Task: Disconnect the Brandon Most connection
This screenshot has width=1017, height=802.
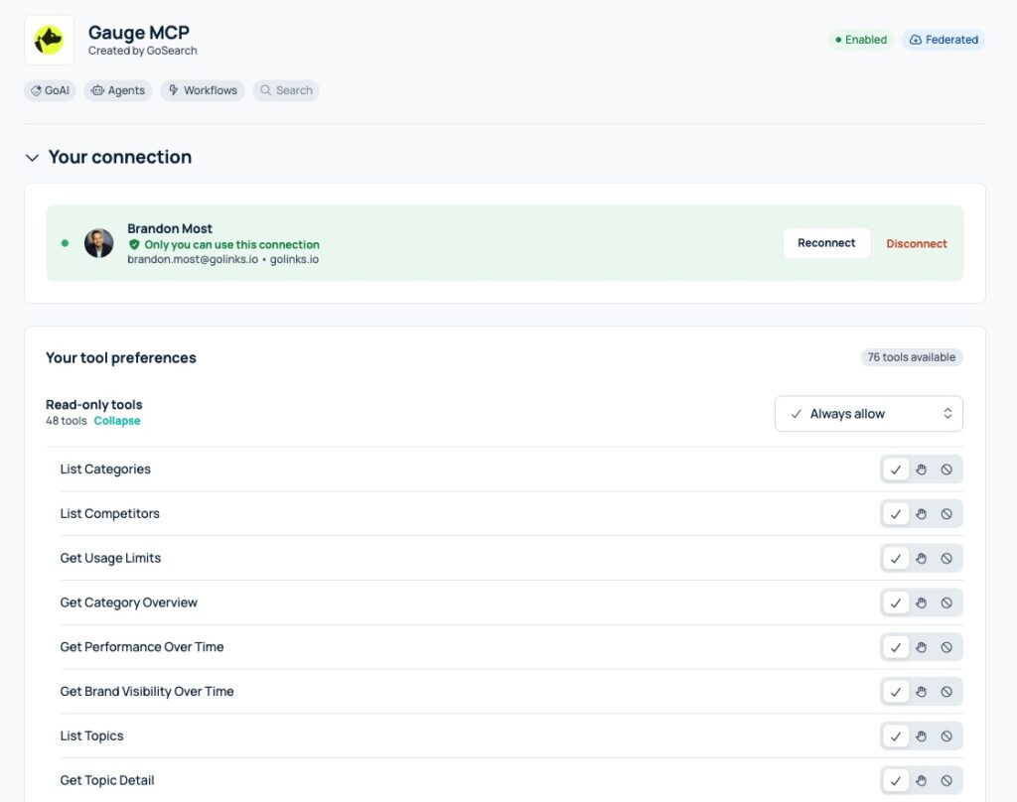Action: point(917,244)
